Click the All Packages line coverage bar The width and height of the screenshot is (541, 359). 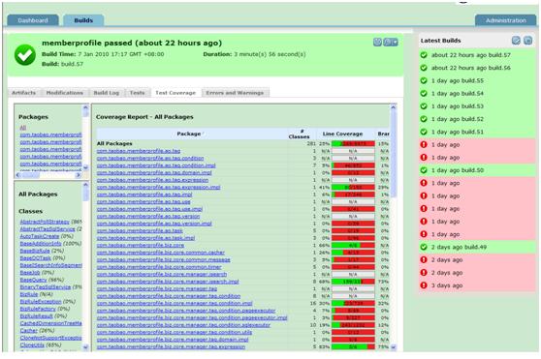(x=353, y=143)
